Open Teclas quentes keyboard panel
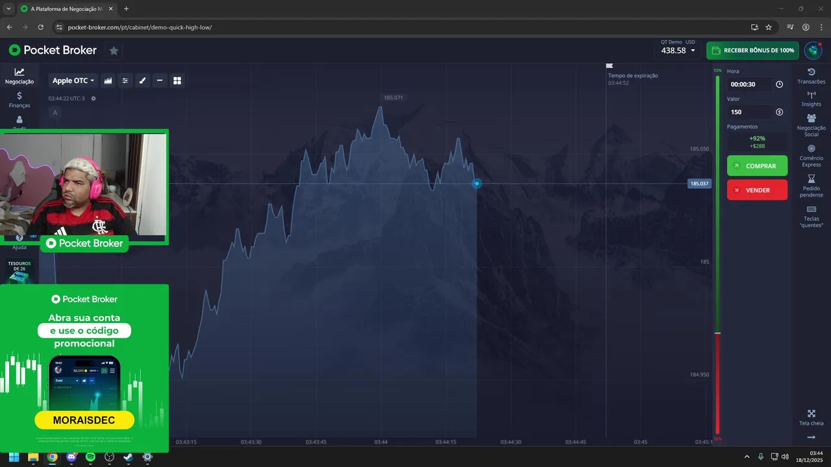The width and height of the screenshot is (831, 467). click(812, 217)
